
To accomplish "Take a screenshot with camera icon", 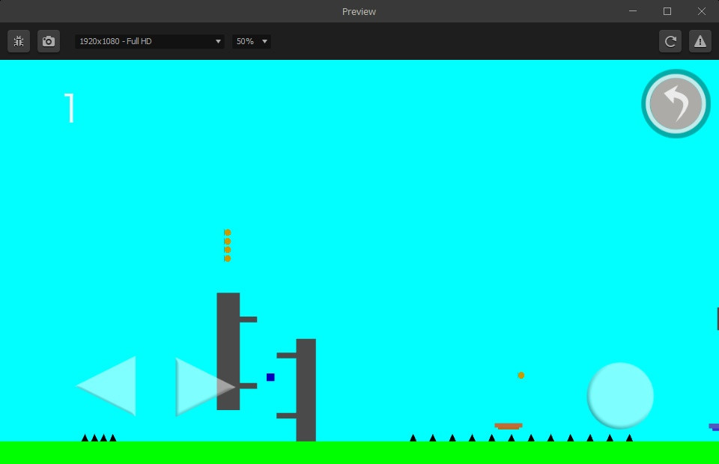I will click(x=49, y=41).
